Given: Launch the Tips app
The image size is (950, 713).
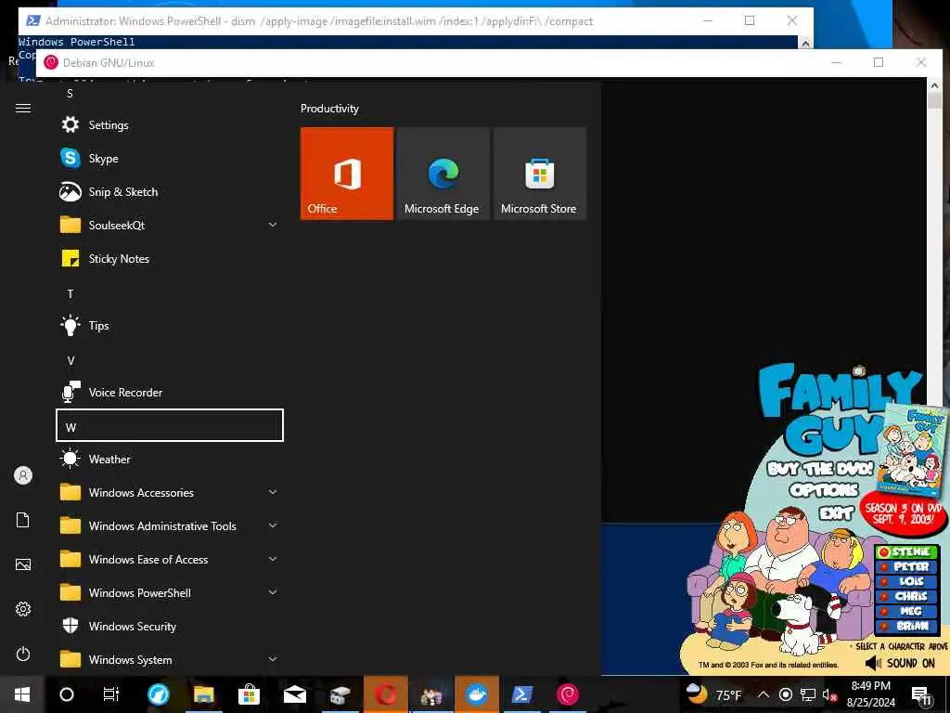Looking at the screenshot, I should 170,326.
